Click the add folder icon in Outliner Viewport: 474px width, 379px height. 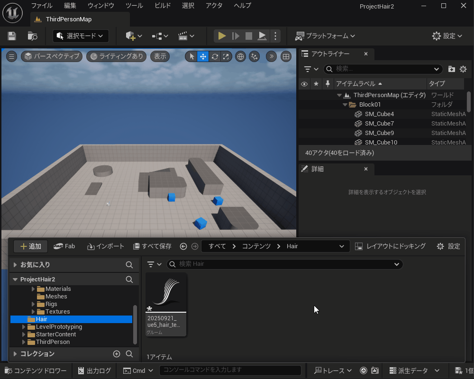(x=451, y=69)
